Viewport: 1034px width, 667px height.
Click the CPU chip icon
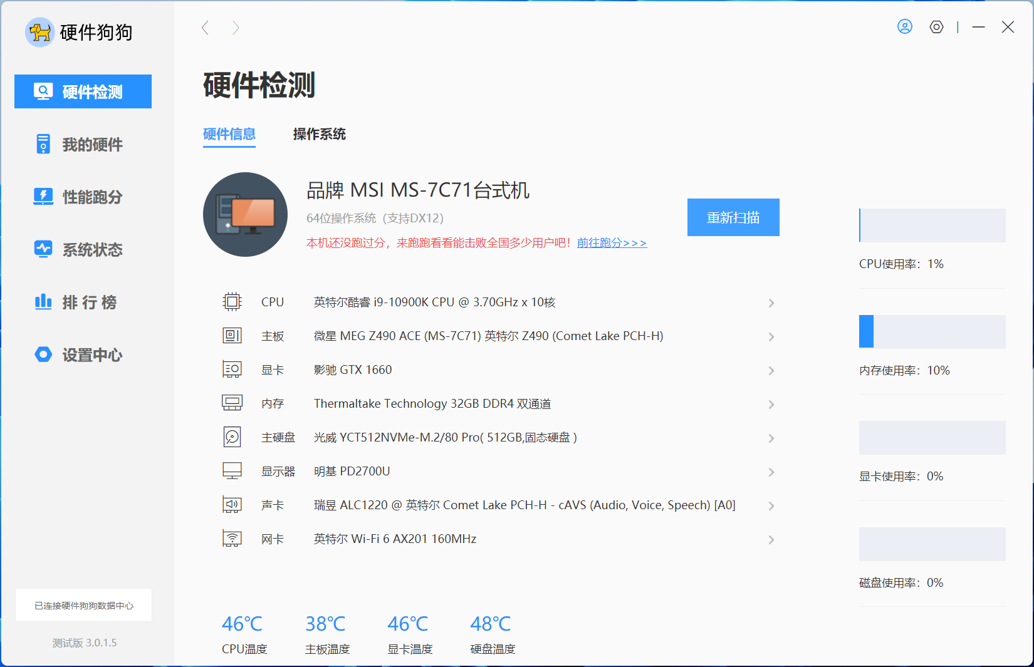coord(232,302)
